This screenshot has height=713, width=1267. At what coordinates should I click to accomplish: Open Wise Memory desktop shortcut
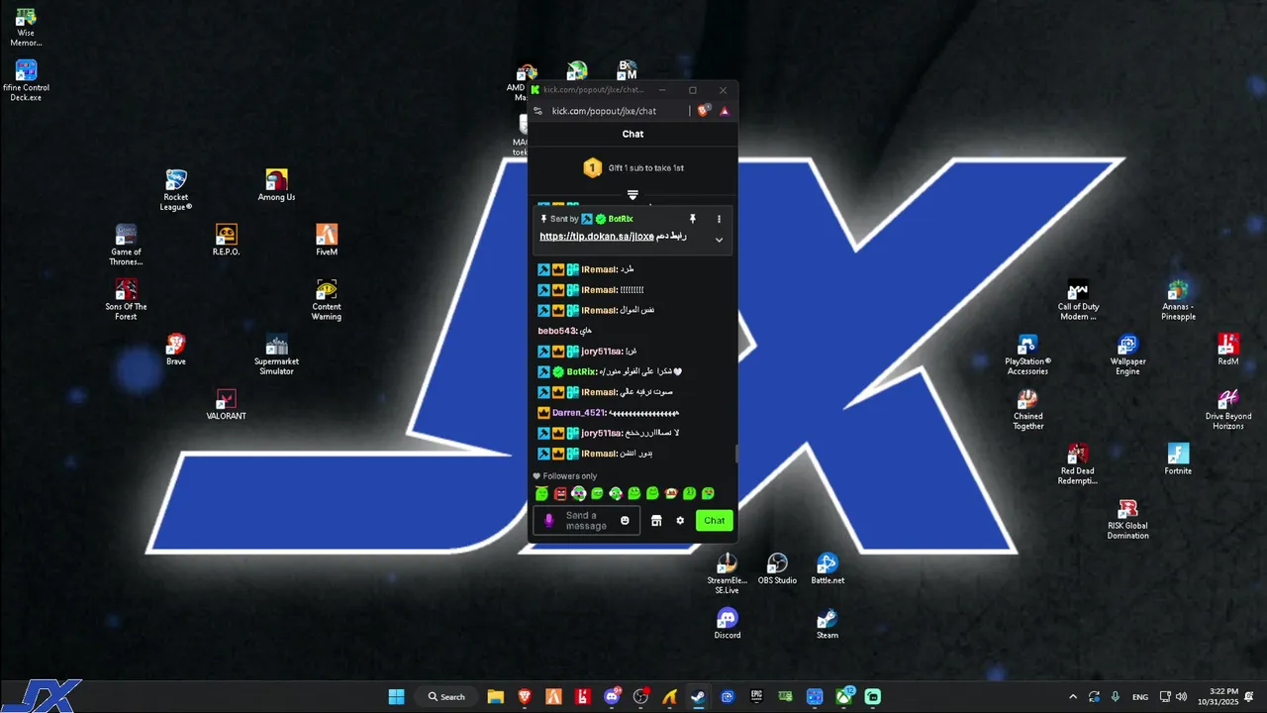(26, 27)
